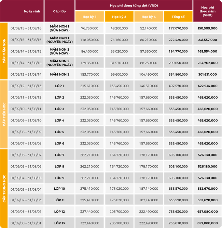Select the CẤP MẦM NON side label
Image resolution: width=222 pixels, height=228 pixels.
coord(4,51)
